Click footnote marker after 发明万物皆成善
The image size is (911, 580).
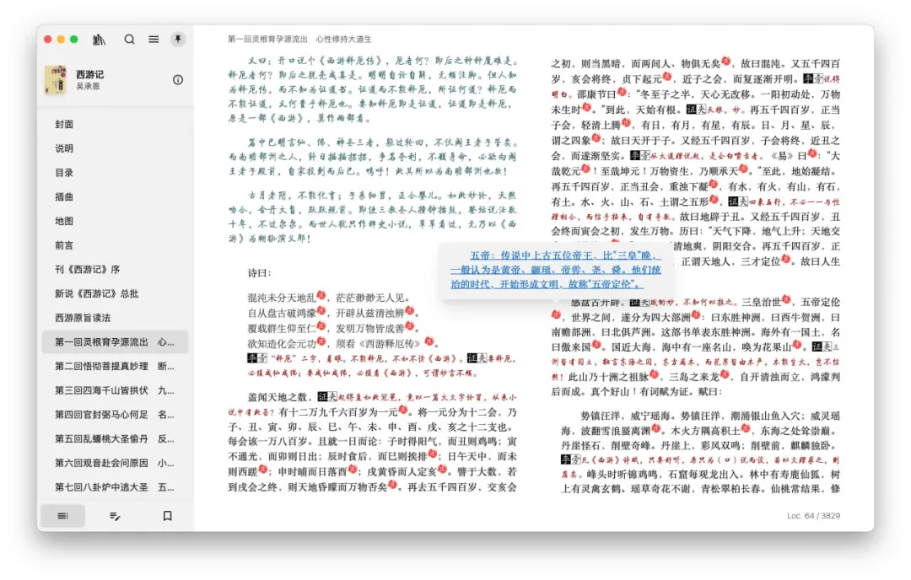click(x=410, y=326)
